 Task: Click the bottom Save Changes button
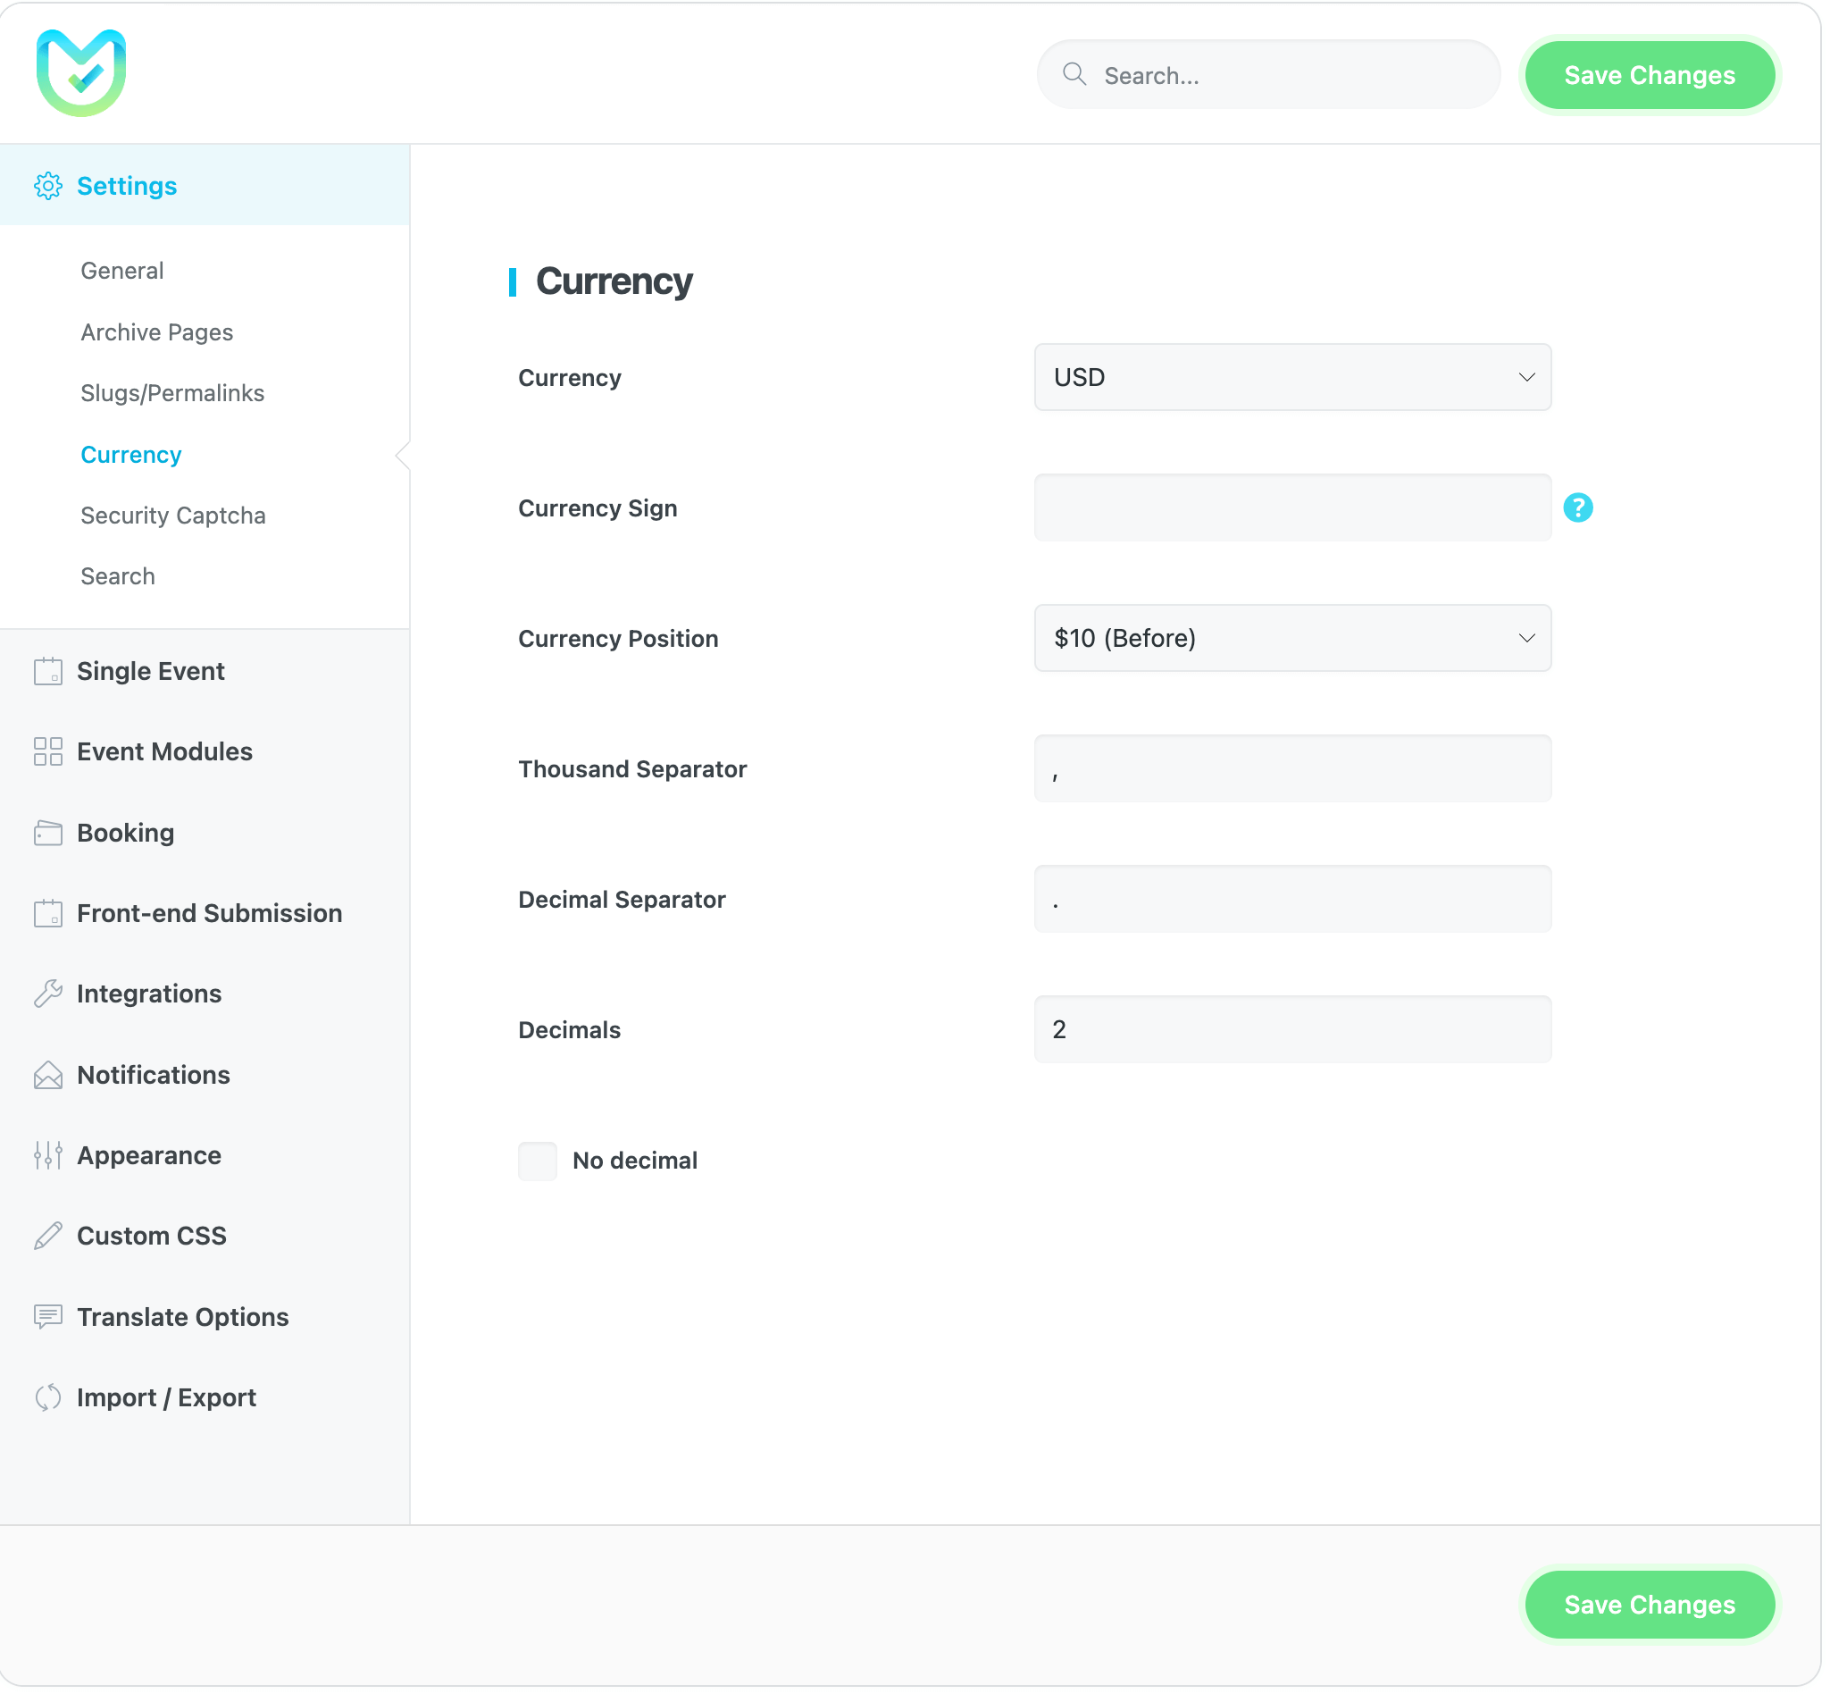tap(1649, 1605)
